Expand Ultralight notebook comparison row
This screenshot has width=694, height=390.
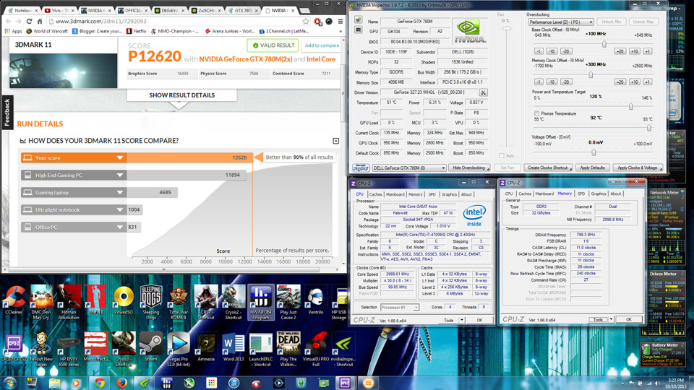[119, 210]
